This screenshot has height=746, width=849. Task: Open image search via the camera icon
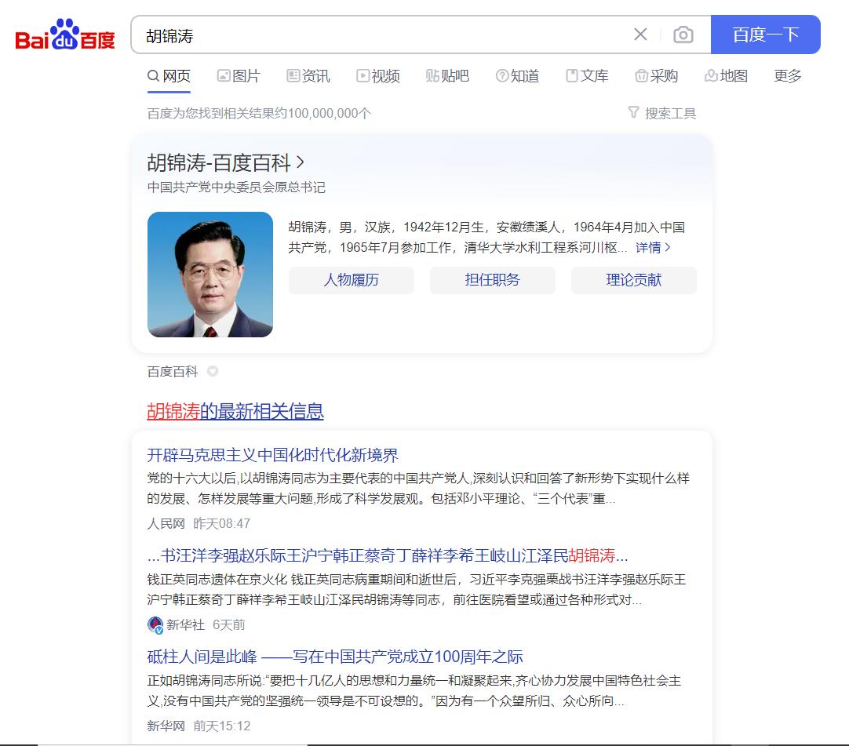683,35
